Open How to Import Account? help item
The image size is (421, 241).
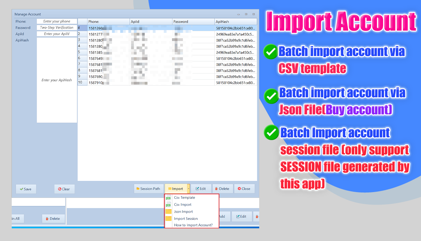click(x=193, y=225)
